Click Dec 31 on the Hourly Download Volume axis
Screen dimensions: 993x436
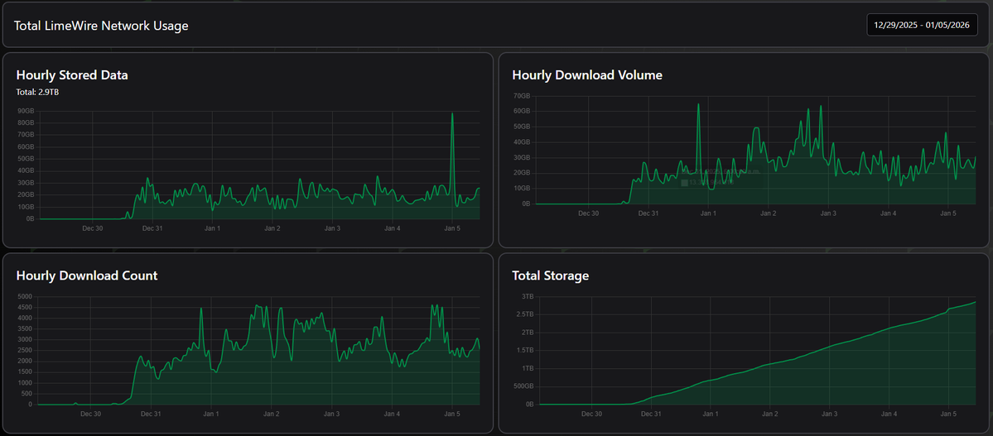point(648,213)
